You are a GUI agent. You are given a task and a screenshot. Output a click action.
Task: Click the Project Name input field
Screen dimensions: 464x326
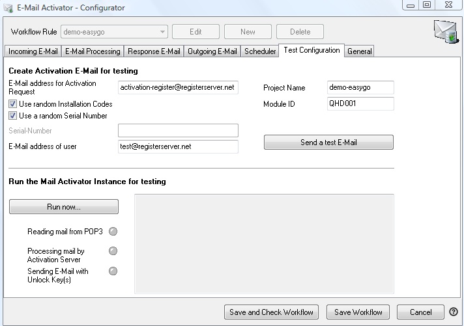(360, 88)
